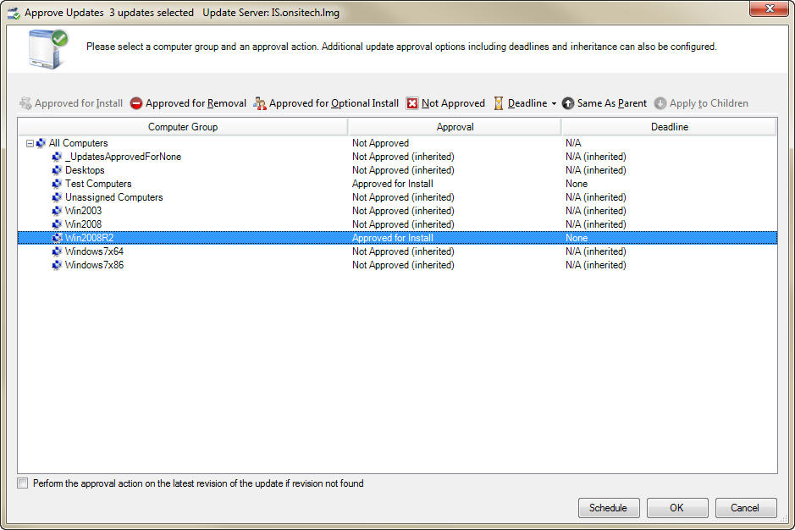
Task: Click Approved for Install in Win2008R2 row
Action: click(393, 238)
